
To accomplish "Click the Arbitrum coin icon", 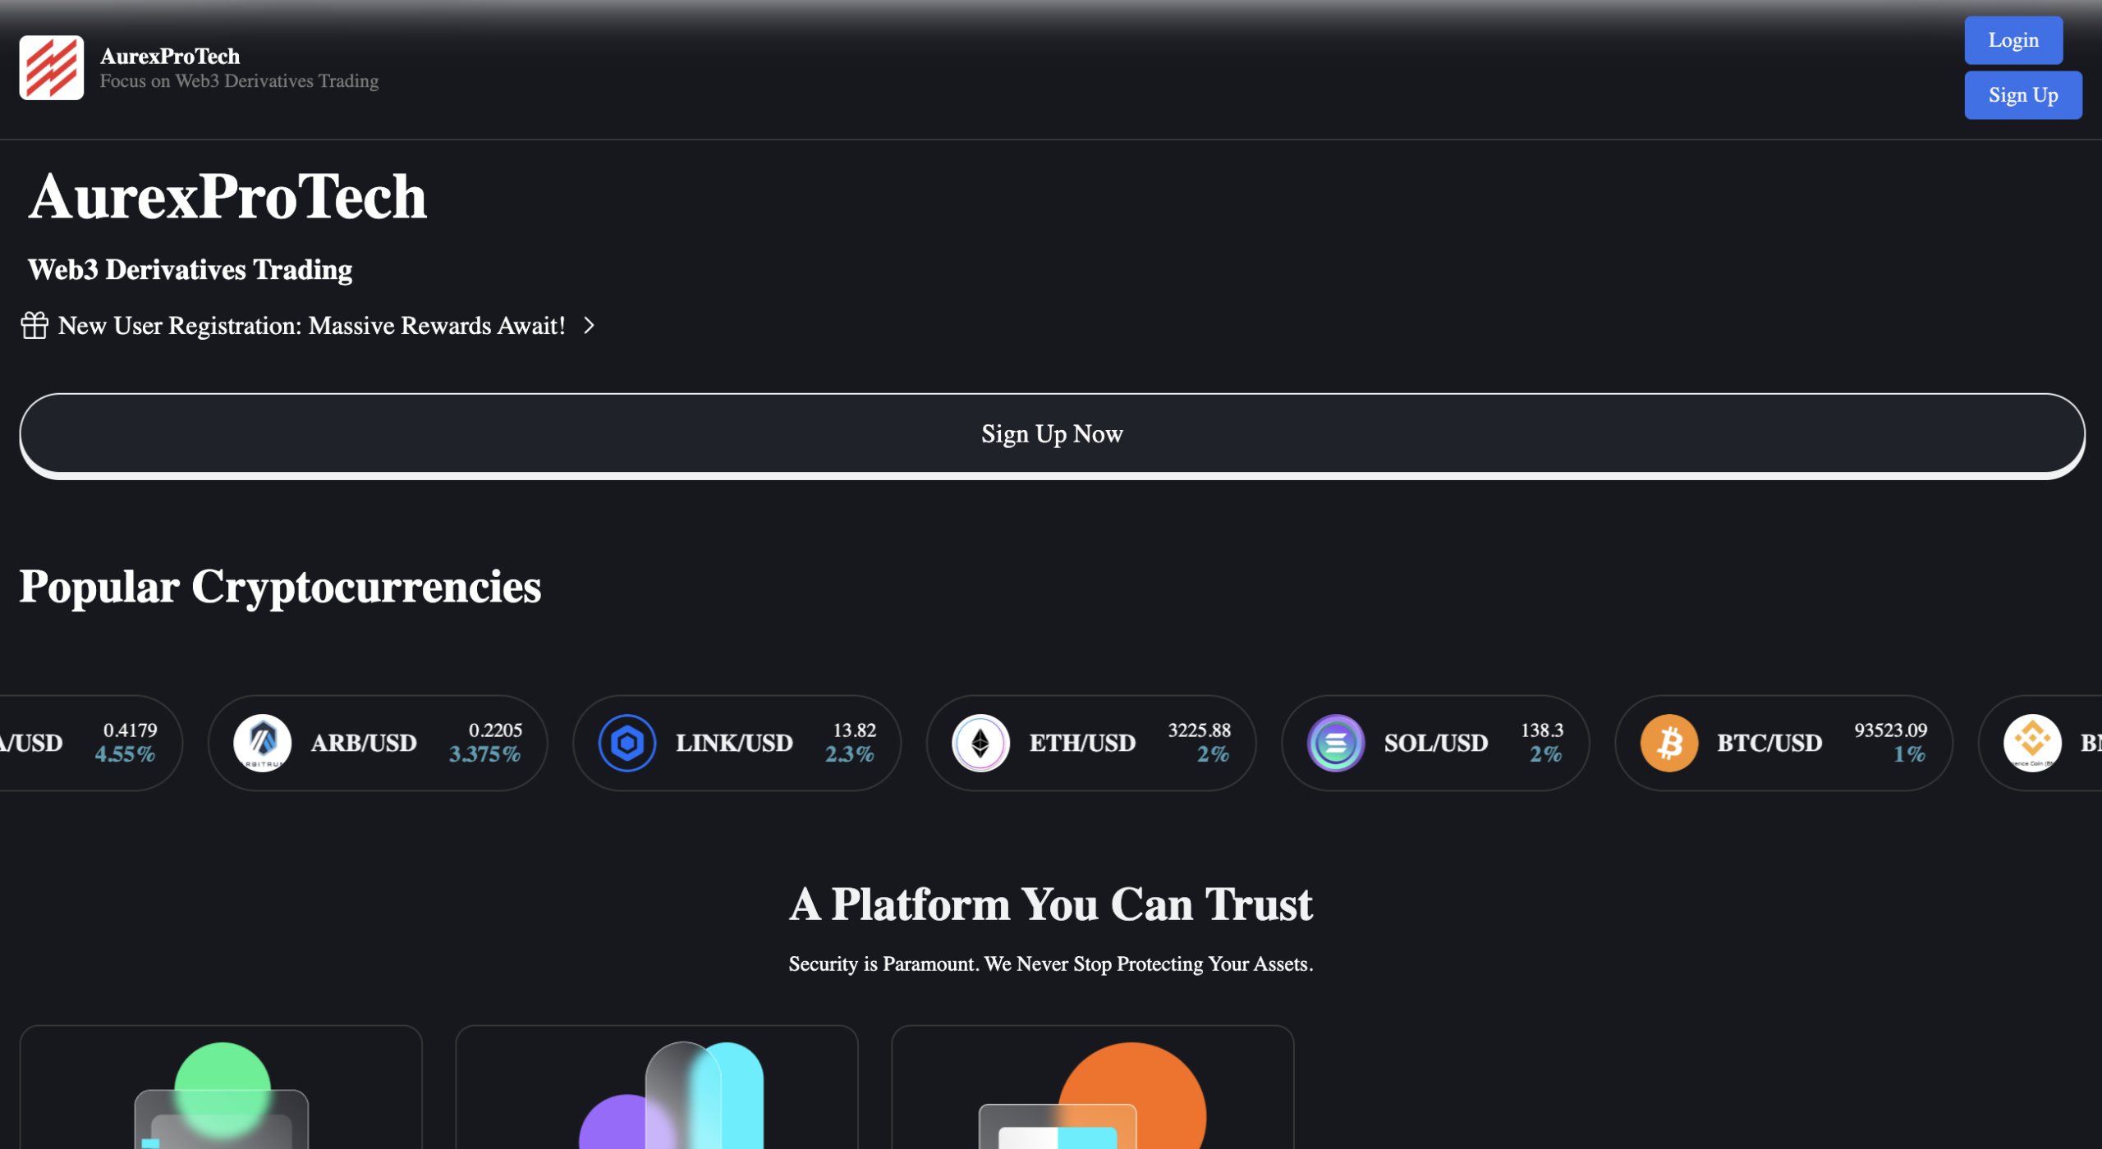I will tap(263, 743).
